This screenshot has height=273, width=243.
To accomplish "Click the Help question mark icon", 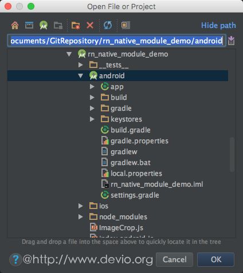I will [x=15, y=259].
